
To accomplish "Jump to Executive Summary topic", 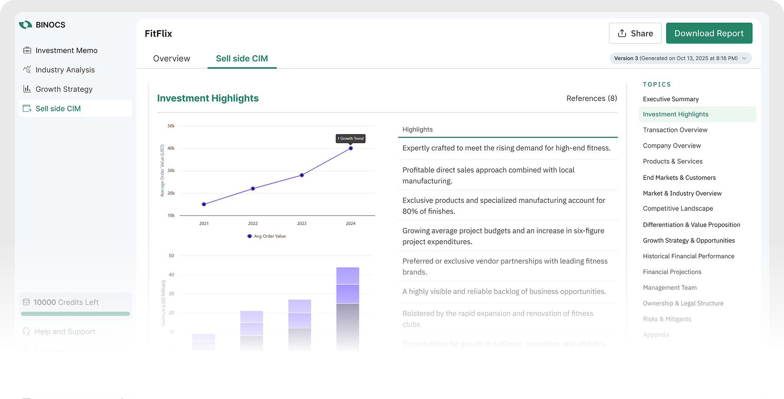I will click(670, 99).
